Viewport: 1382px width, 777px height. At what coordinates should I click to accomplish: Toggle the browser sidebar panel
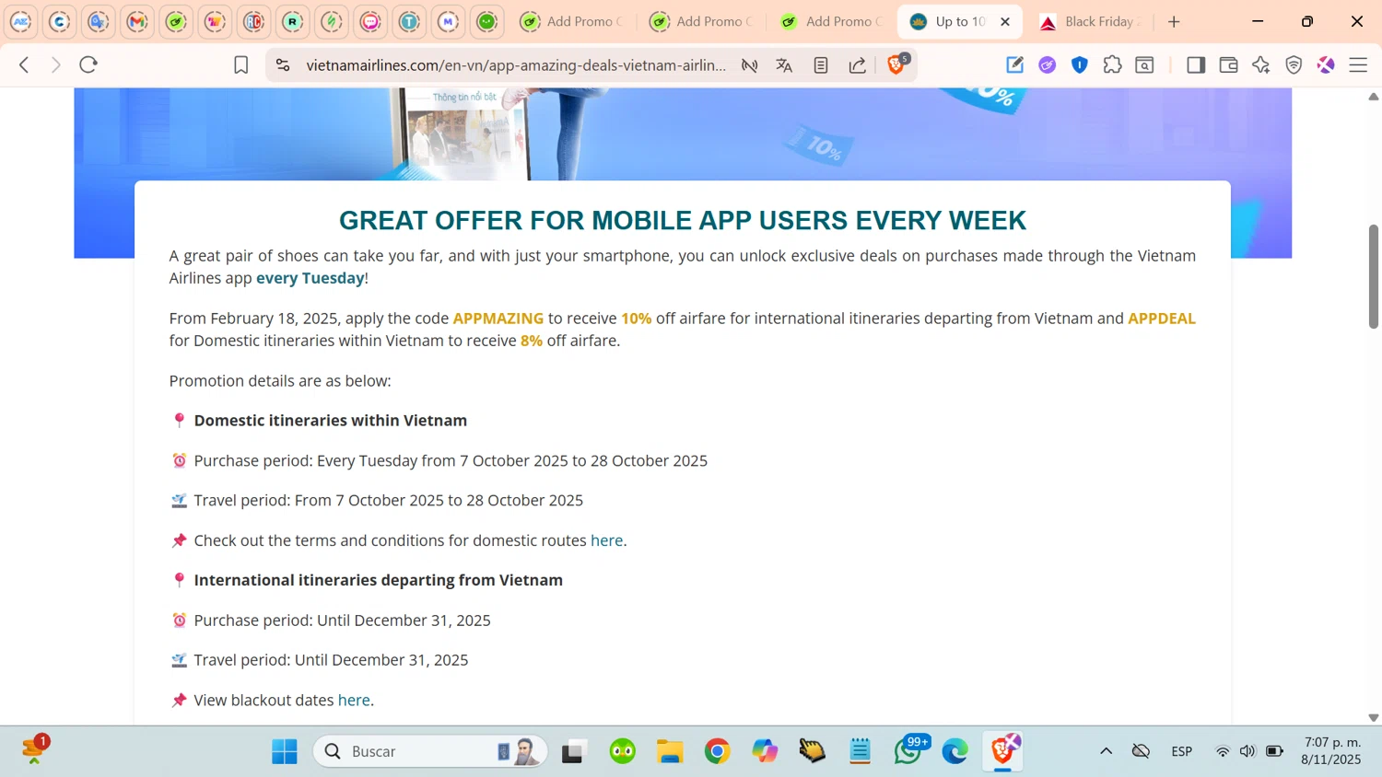point(1196,64)
